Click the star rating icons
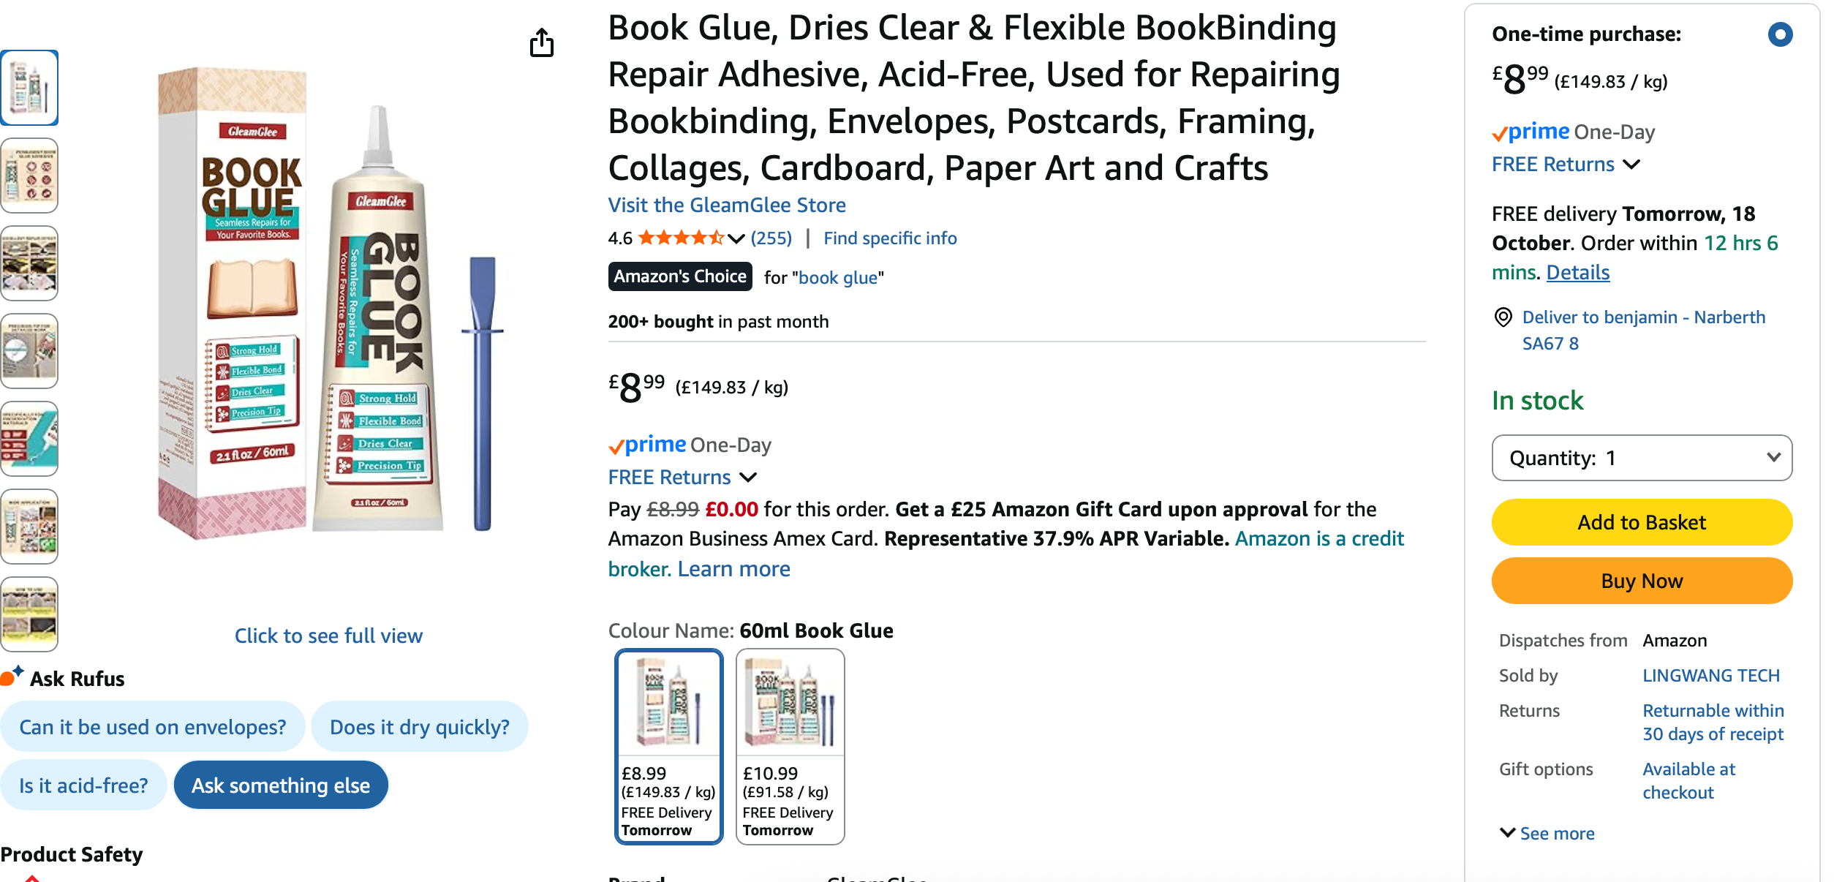 [680, 238]
